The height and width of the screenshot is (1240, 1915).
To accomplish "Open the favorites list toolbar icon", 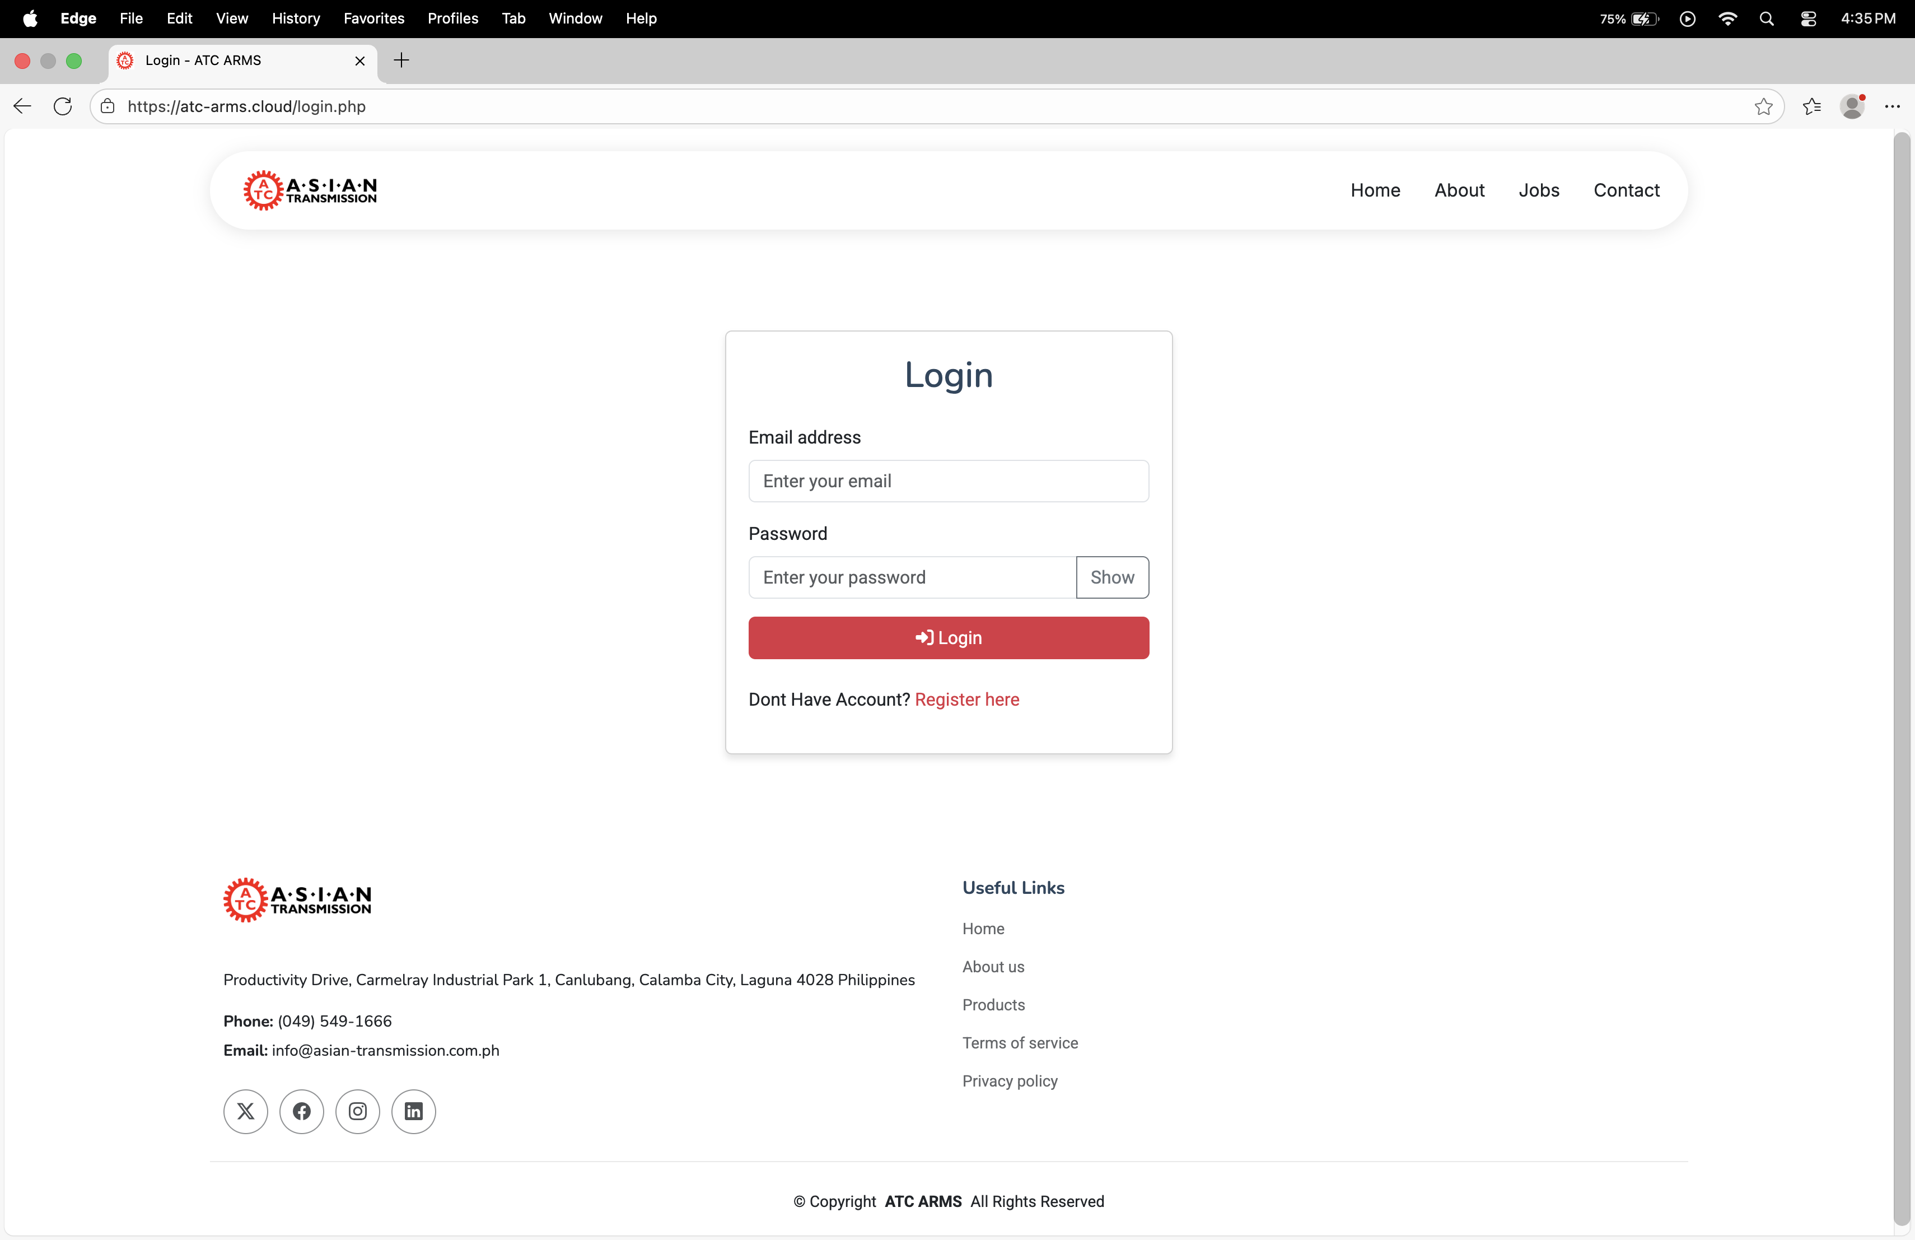I will pos(1811,106).
